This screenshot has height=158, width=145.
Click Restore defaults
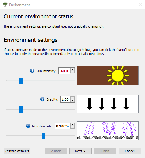tap(17, 151)
